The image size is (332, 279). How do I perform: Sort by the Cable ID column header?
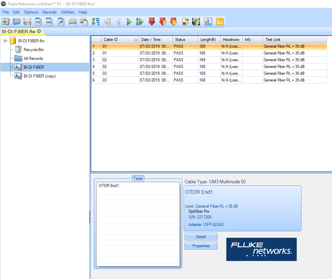(x=120, y=40)
